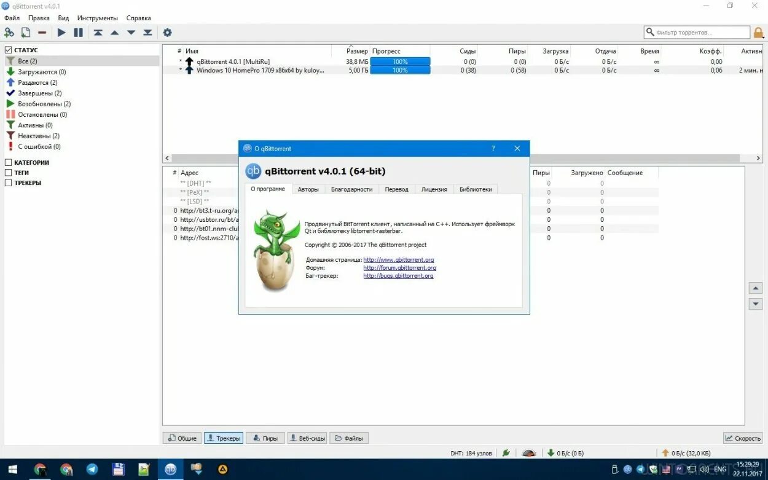Open the www.qbittorrent.org homepage link

pos(399,260)
